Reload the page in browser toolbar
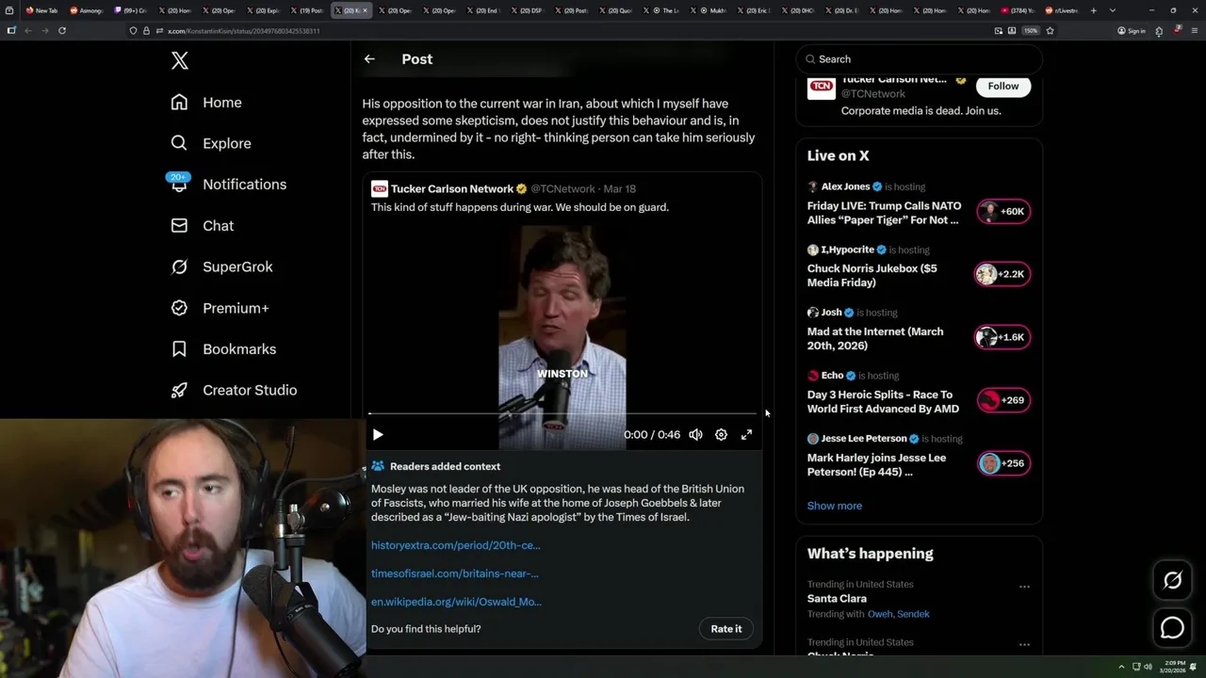1206x678 pixels. pos(62,30)
